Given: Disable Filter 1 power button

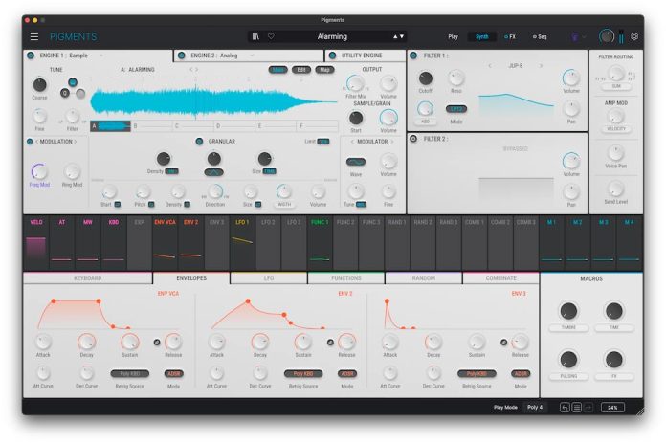Looking at the screenshot, I should [414, 56].
